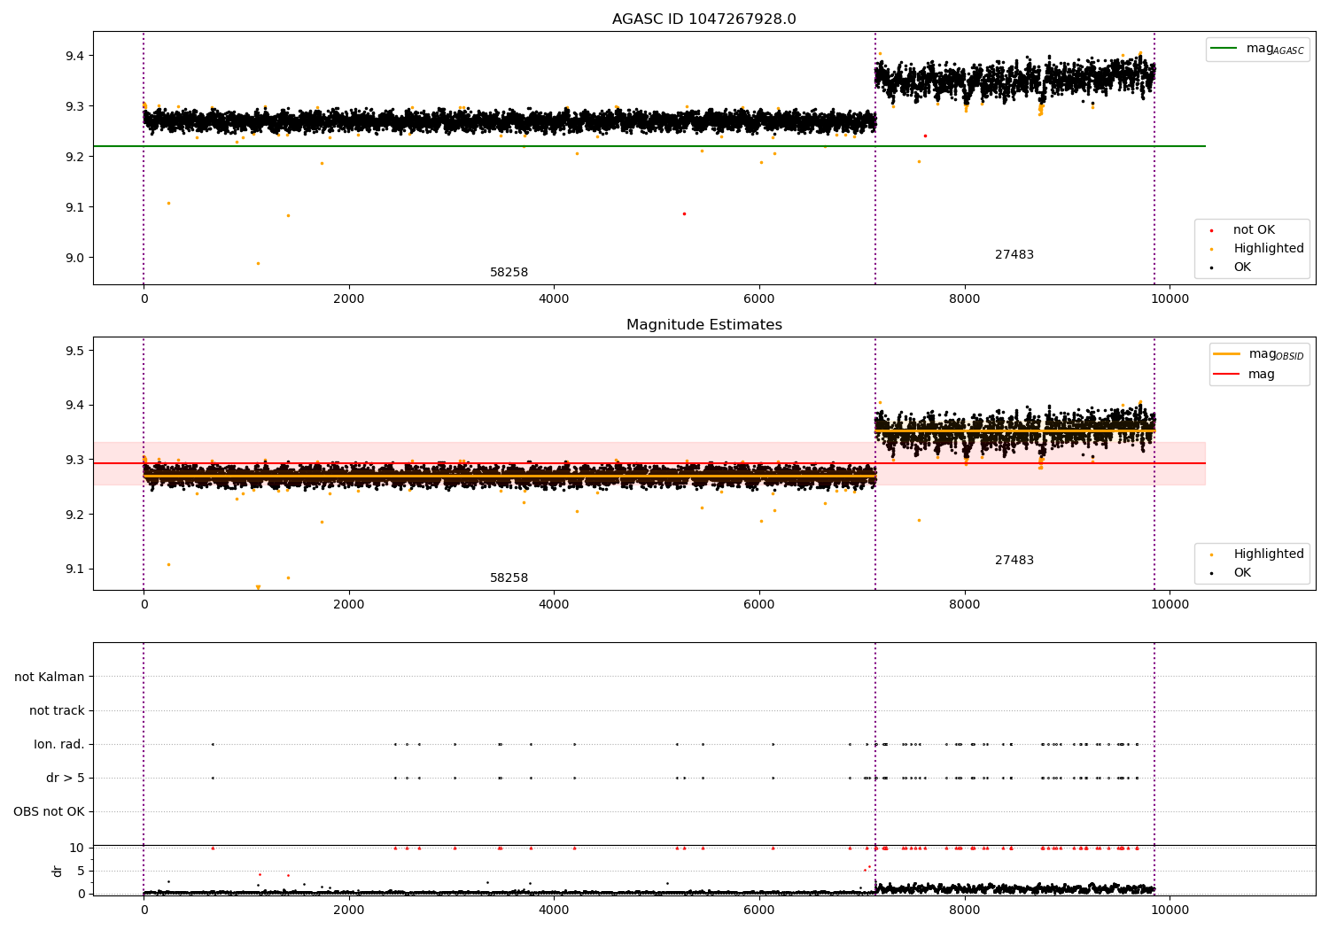Click "OK" entry in the top plot's lower legend

[x=1242, y=267]
